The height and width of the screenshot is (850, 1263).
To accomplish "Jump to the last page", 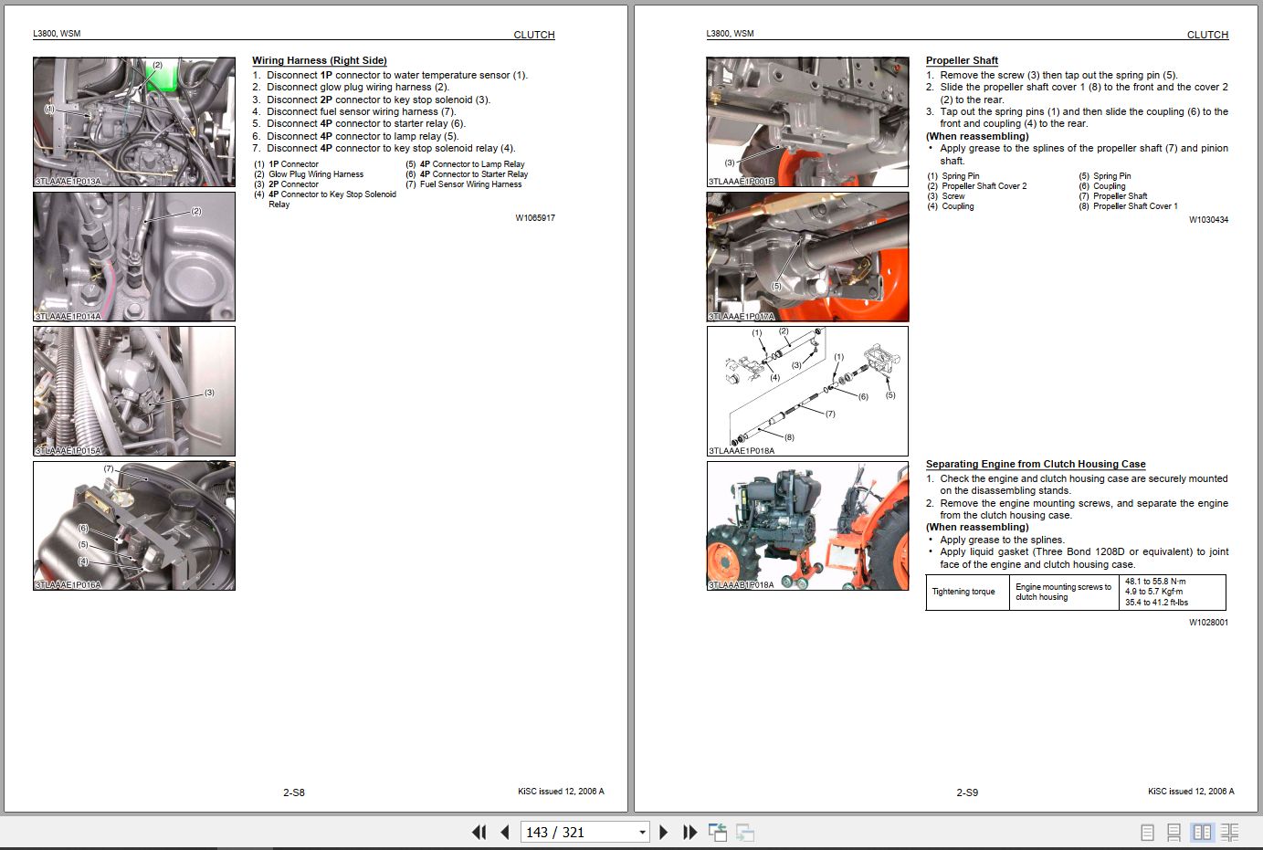I will coord(690,832).
